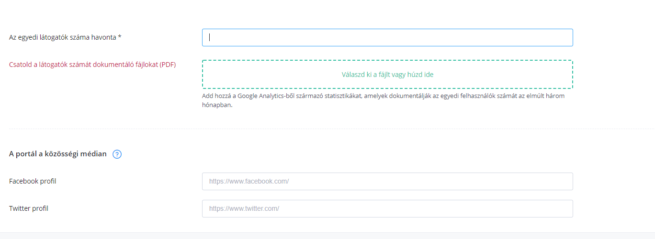The height and width of the screenshot is (239, 655).
Task: Click the green dashed border of the file dropzone
Action: (x=387, y=60)
